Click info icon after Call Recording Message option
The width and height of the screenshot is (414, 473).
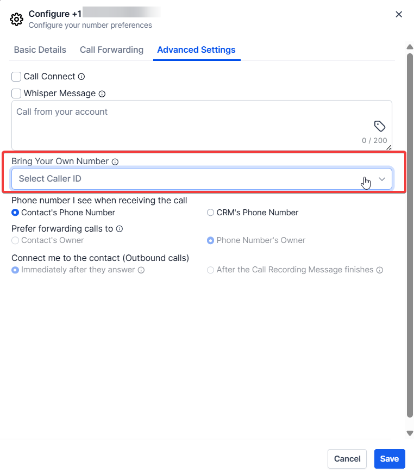click(380, 270)
